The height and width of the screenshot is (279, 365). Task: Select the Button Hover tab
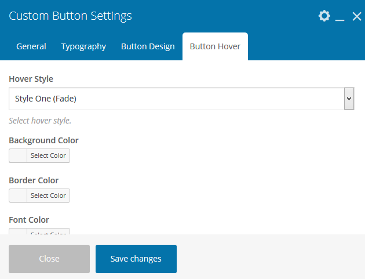coord(215,46)
